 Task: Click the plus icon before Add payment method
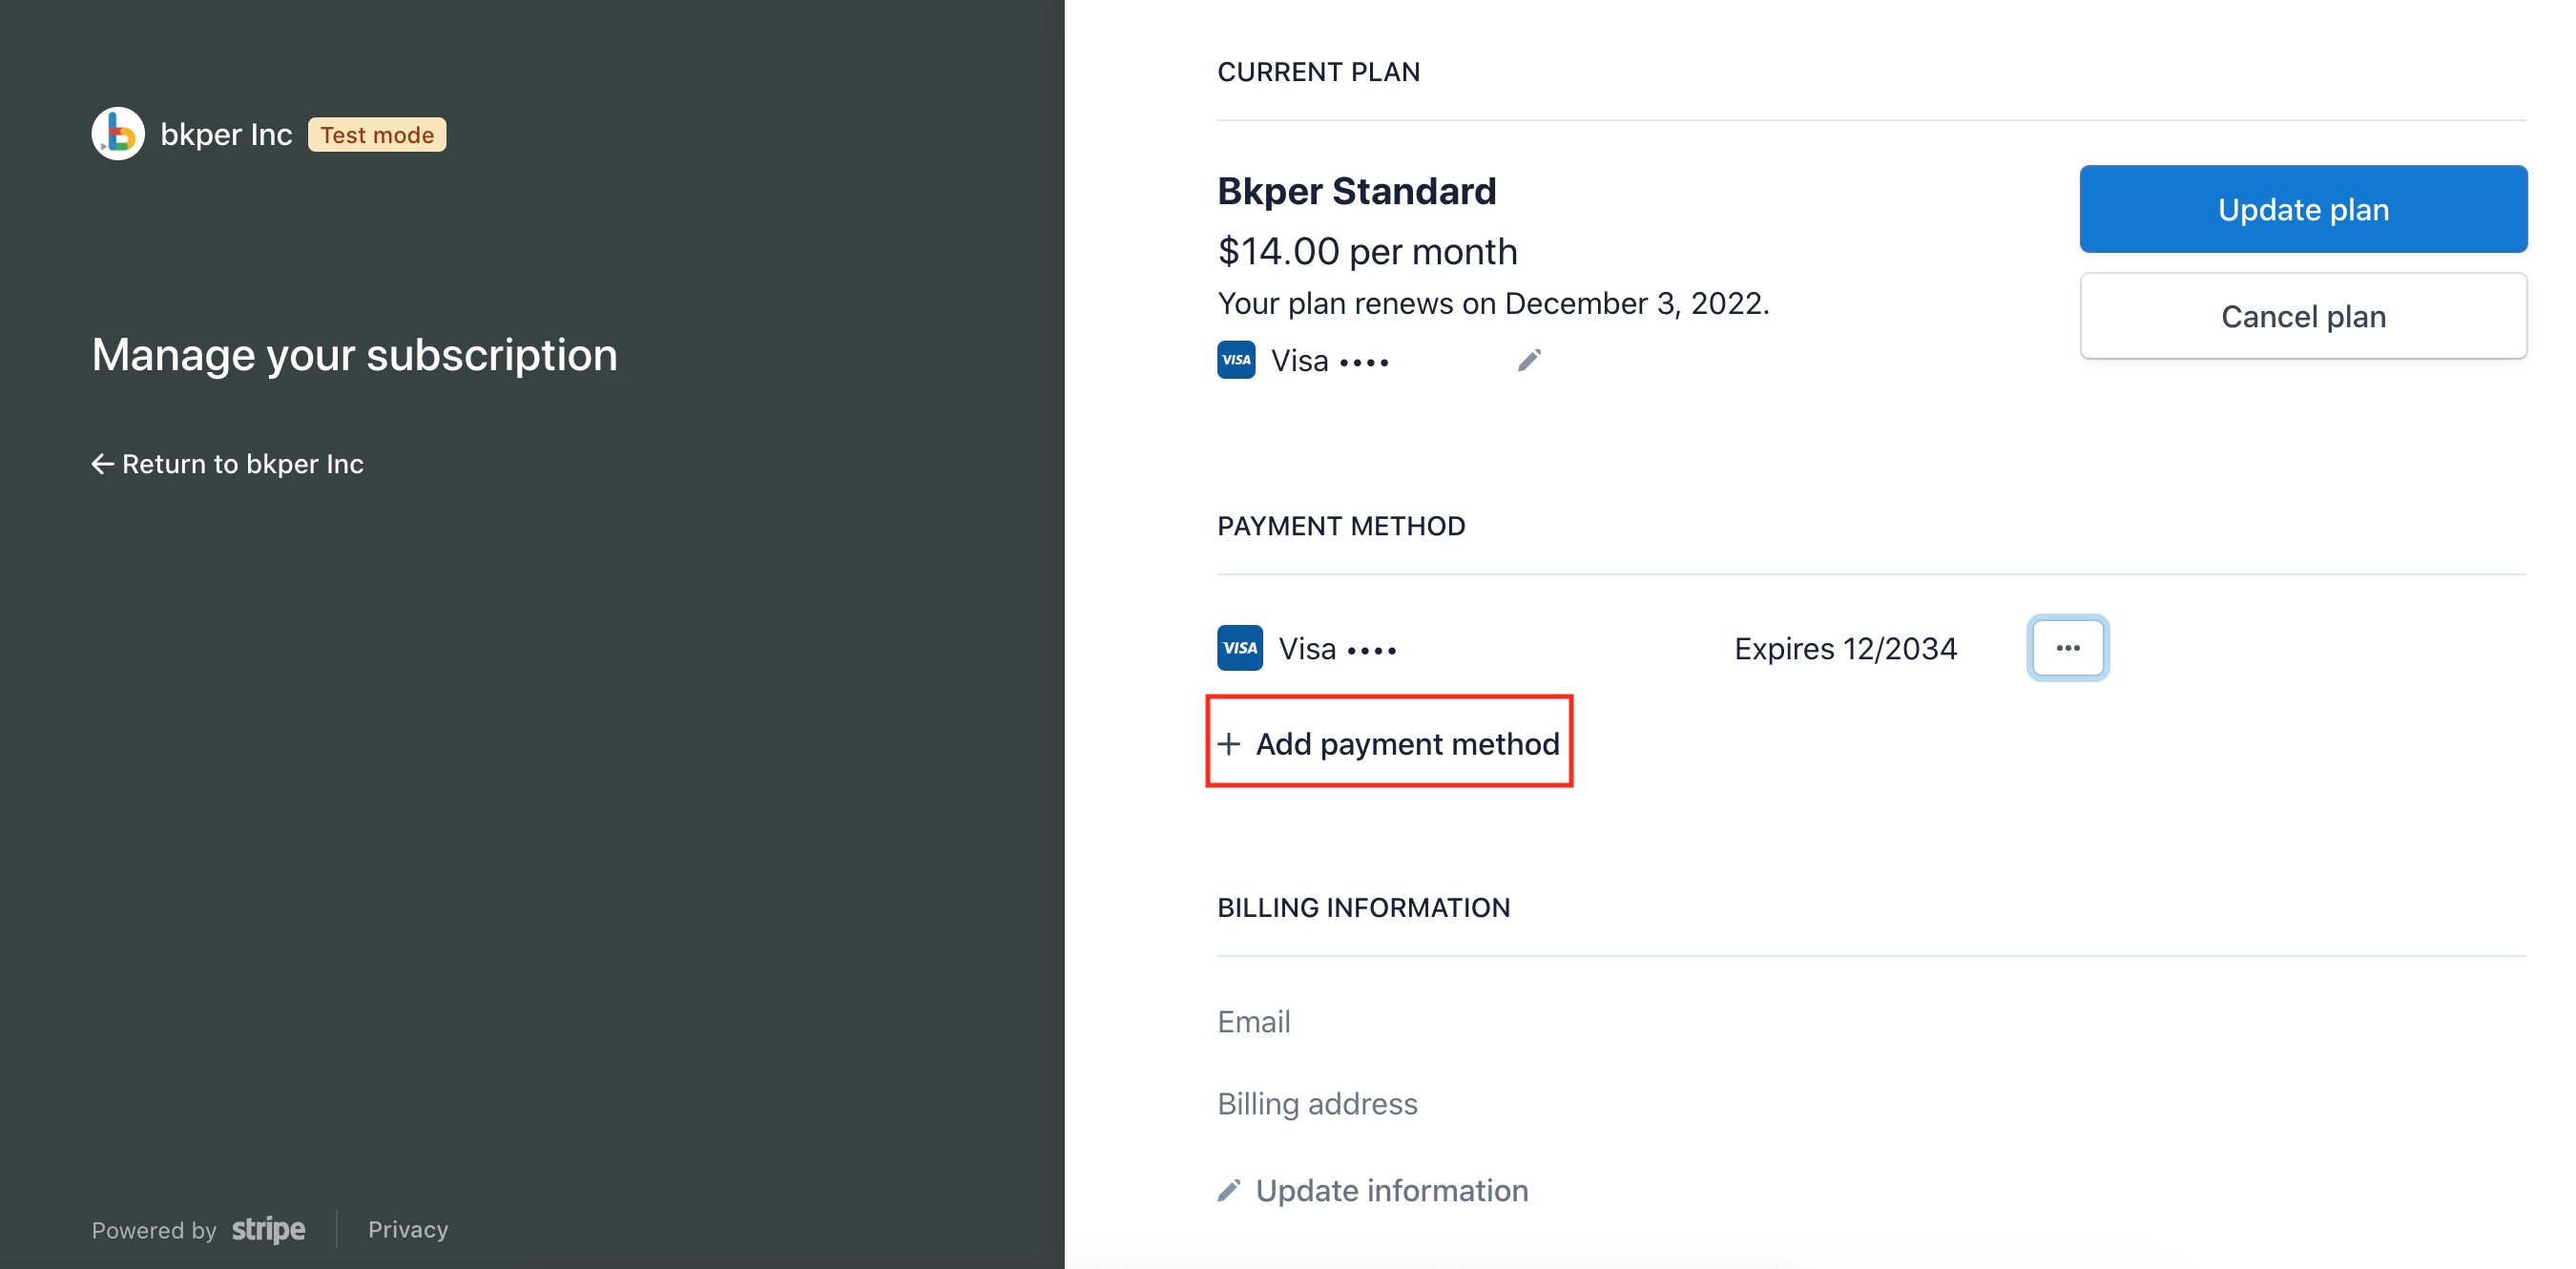1230,744
